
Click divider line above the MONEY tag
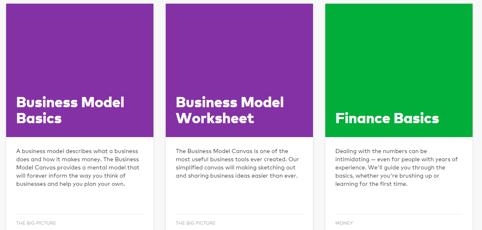[x=399, y=214]
